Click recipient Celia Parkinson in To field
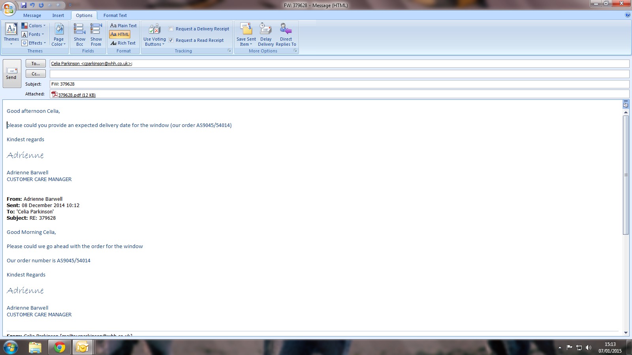 point(92,64)
